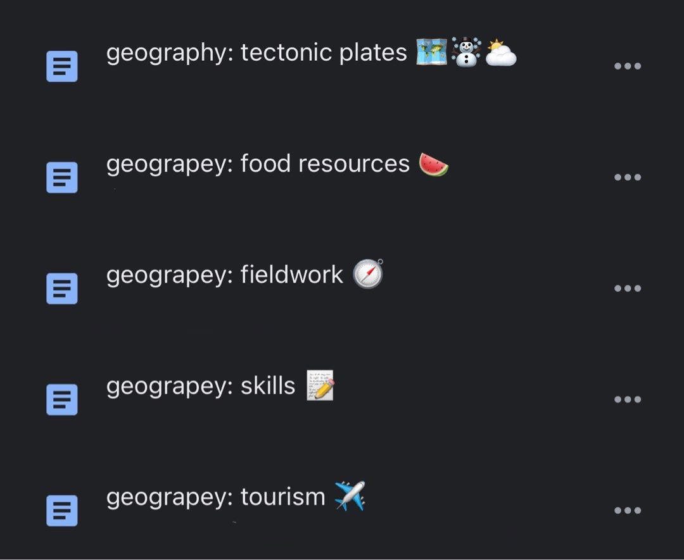Select the document icon for food resources

[x=61, y=177]
